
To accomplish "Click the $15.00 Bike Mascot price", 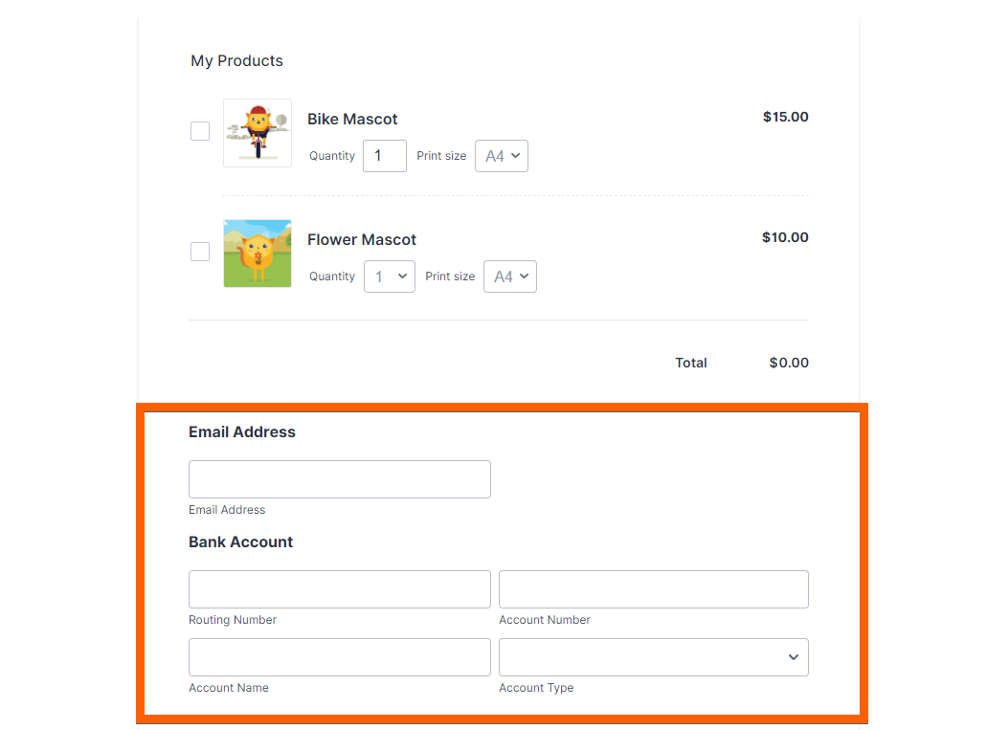I will (x=785, y=118).
